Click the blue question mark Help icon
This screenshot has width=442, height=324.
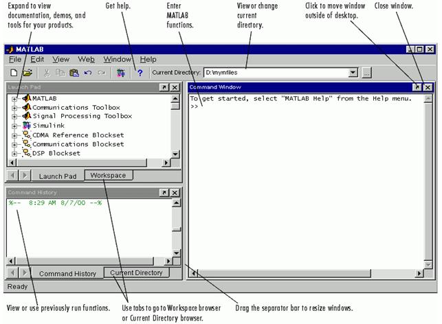click(140, 72)
